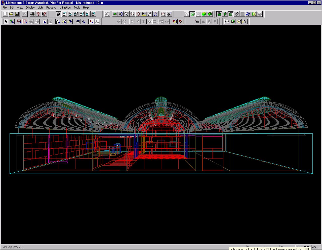Enable solid green shaded display mode
The width and height of the screenshot is (322, 250).
pos(204,14)
